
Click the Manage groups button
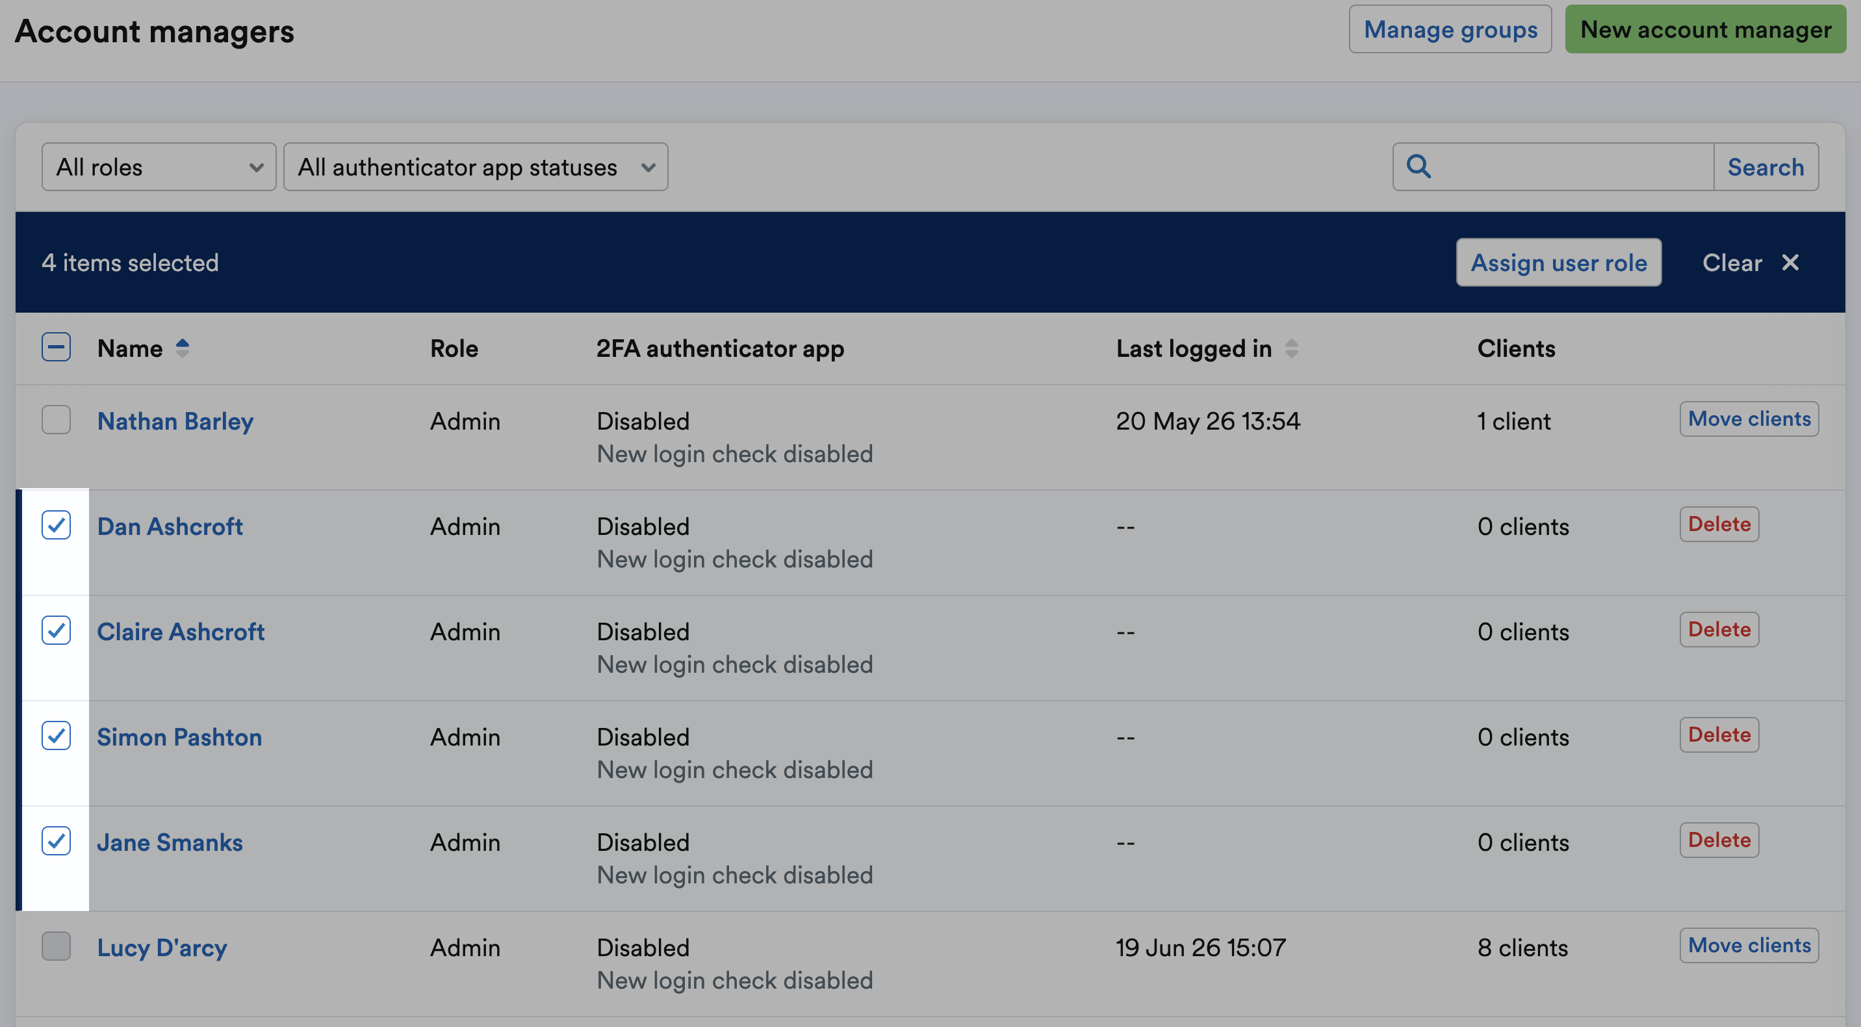pos(1450,30)
